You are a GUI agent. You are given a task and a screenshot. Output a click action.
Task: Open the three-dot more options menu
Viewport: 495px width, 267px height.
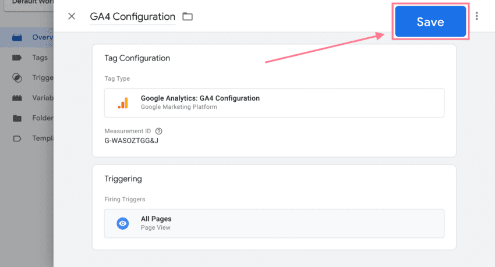[477, 16]
